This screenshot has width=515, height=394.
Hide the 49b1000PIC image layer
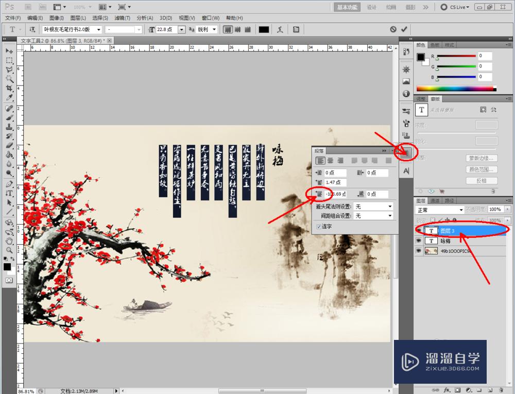click(x=418, y=251)
